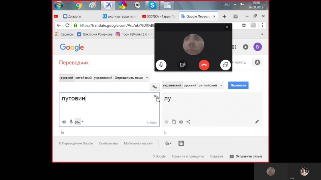Viewport: 321px width, 180px height.
Task: Open Виктория Романова VK bookmark
Action: pyautogui.click(x=95, y=34)
